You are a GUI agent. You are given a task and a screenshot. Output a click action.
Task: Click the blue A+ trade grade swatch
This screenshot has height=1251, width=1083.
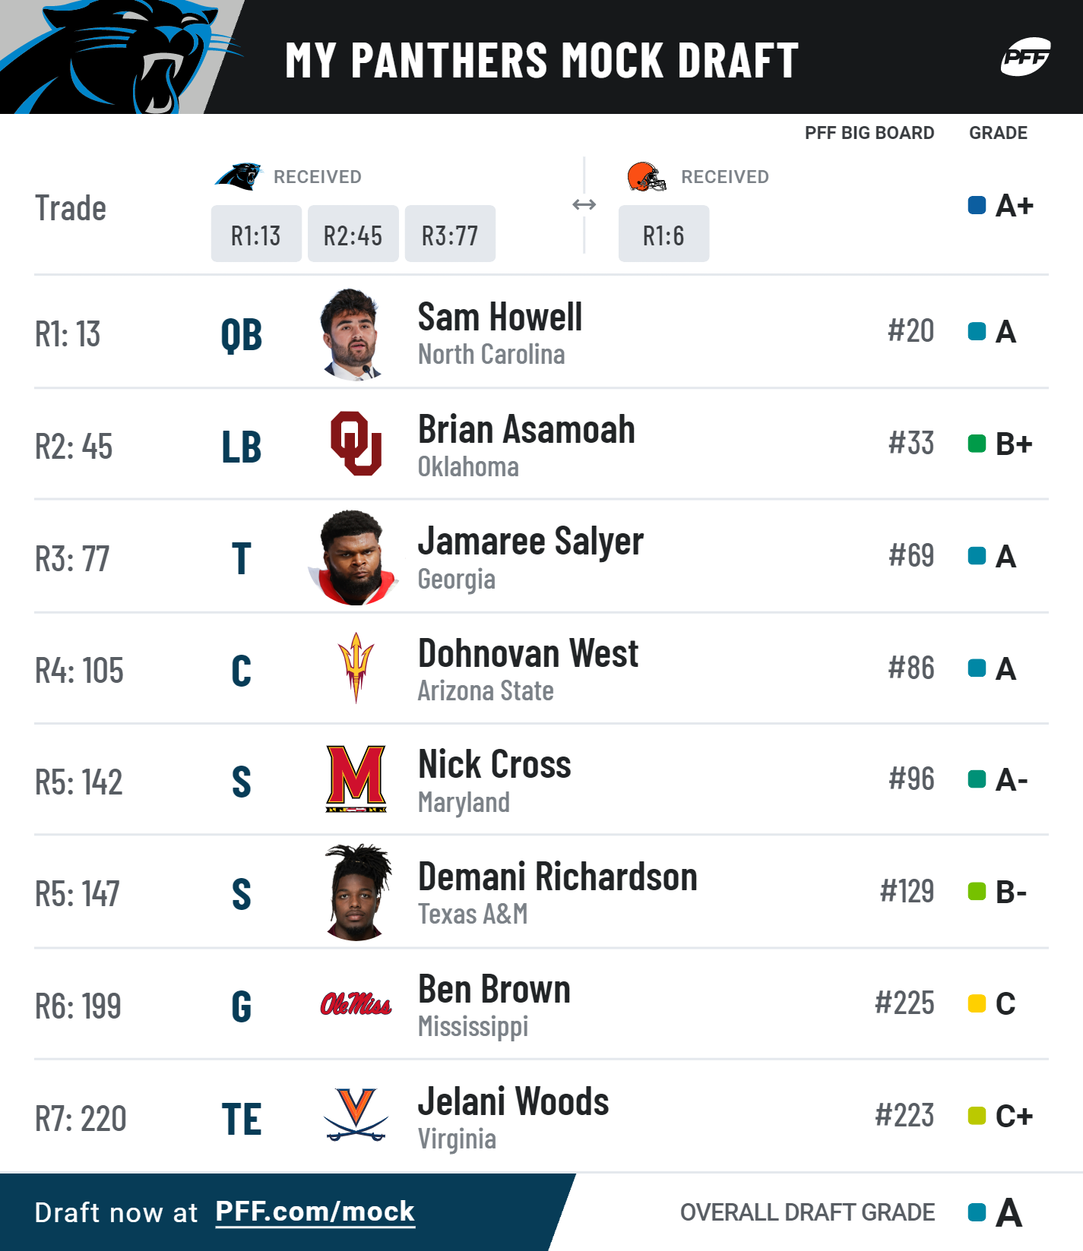[x=977, y=205]
